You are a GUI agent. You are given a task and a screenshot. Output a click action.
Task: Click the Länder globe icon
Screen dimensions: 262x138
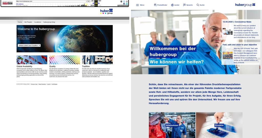pos(172,5)
